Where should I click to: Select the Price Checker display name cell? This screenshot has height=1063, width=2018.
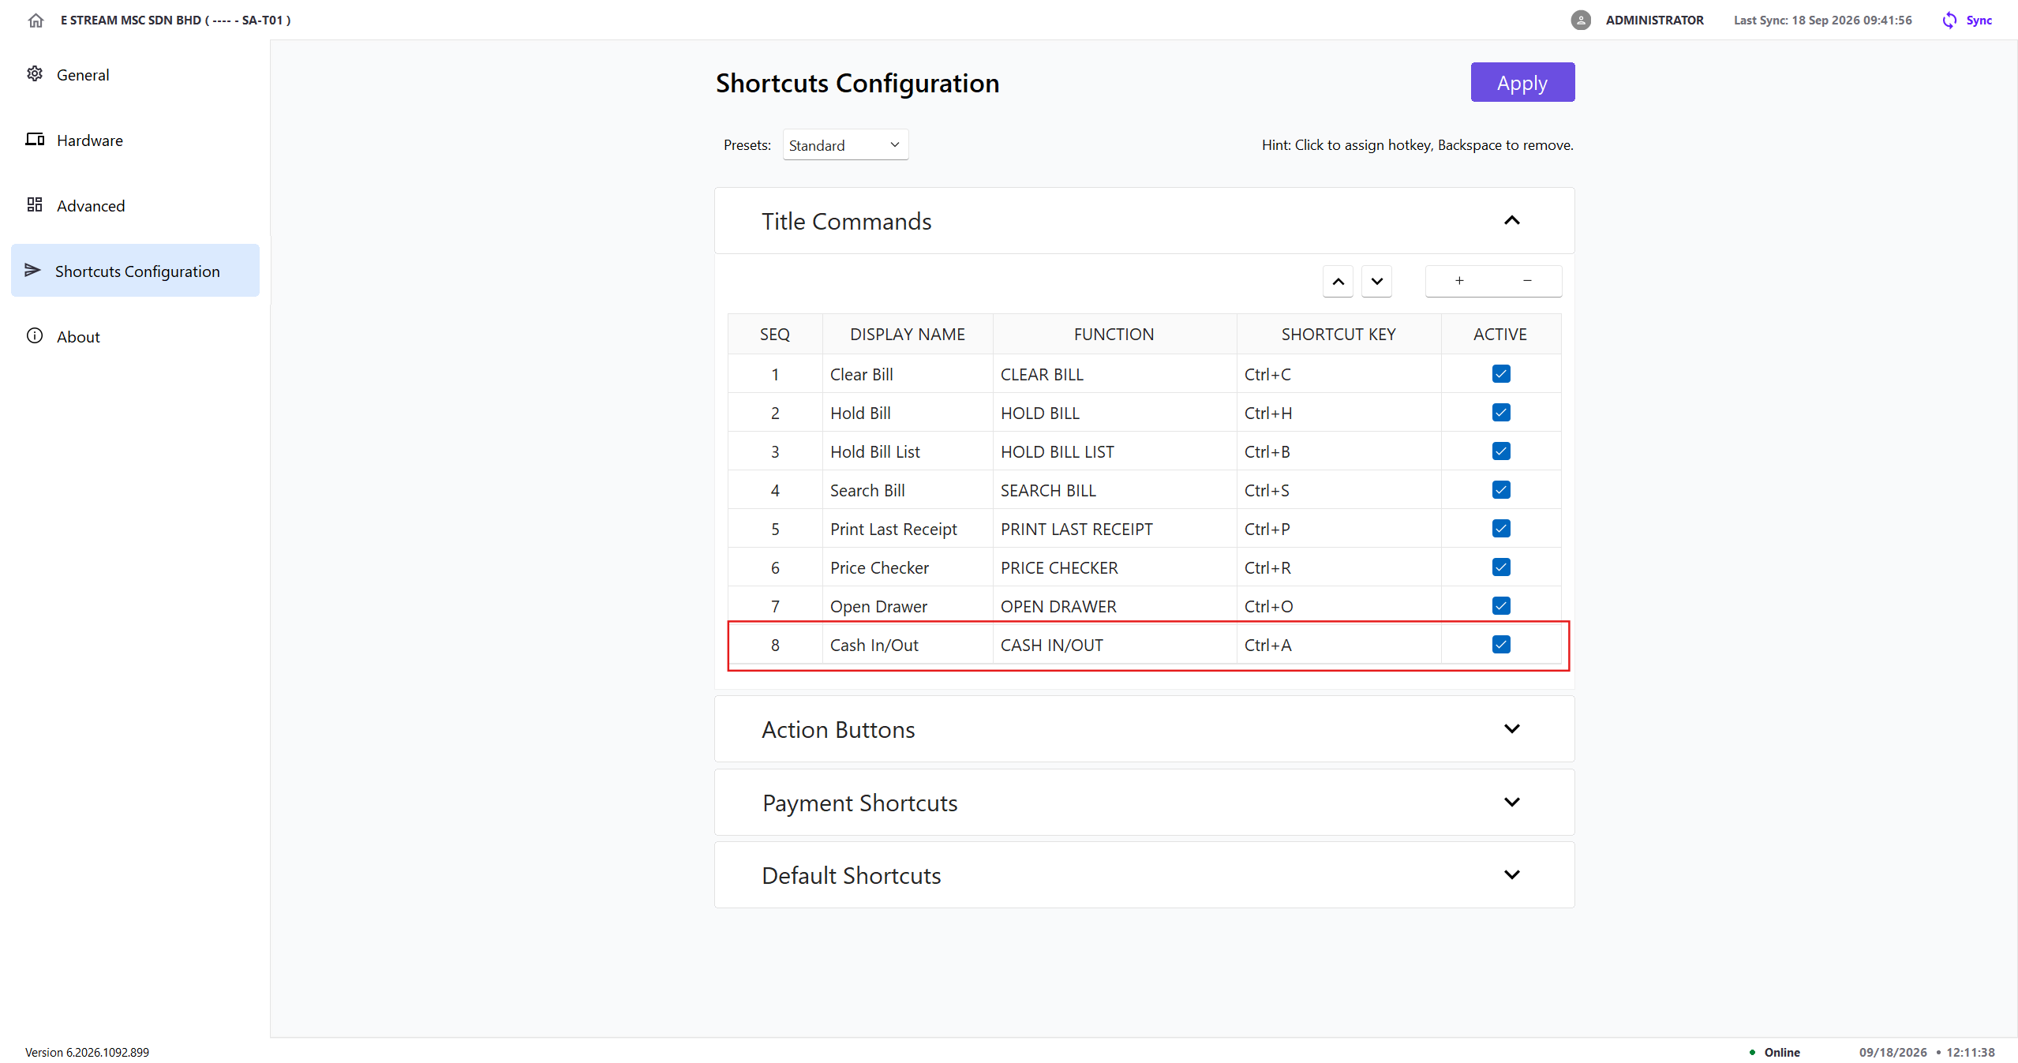tap(908, 567)
